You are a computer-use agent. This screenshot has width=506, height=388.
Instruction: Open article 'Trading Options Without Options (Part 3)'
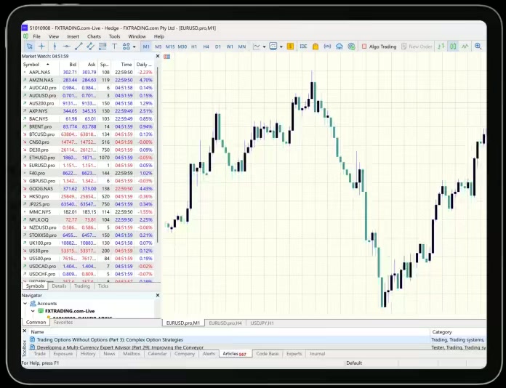(110, 339)
